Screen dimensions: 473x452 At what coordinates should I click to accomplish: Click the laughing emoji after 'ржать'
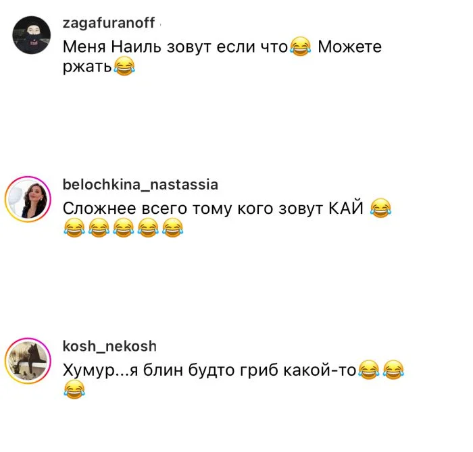click(124, 67)
